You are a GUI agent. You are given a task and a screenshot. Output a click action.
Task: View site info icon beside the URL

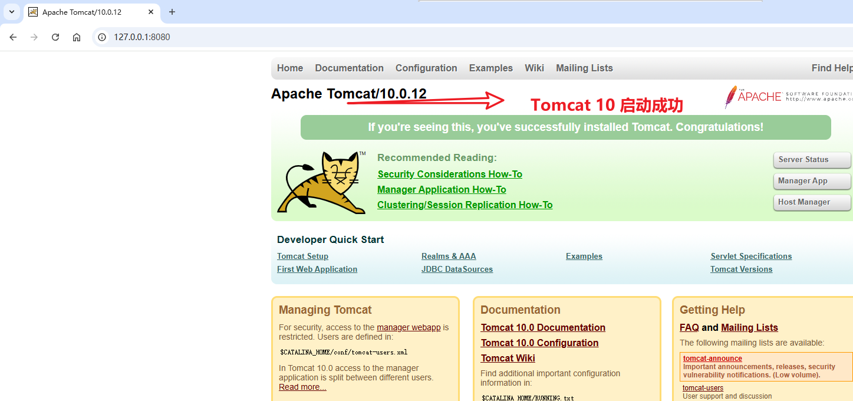point(102,37)
